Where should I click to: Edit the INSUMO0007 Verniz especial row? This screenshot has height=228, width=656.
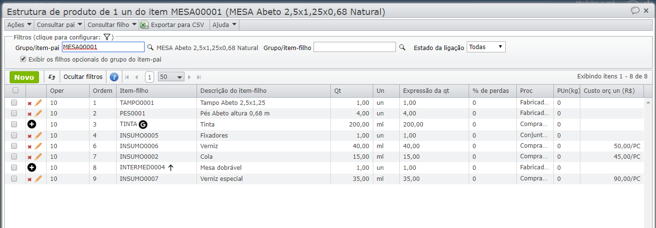tap(39, 178)
